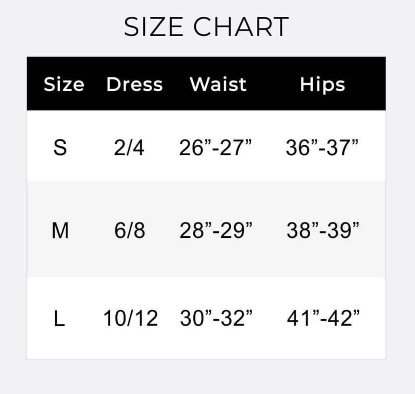The width and height of the screenshot is (415, 394).
Task: Click the 38”-39” hips measurement
Action: click(322, 231)
